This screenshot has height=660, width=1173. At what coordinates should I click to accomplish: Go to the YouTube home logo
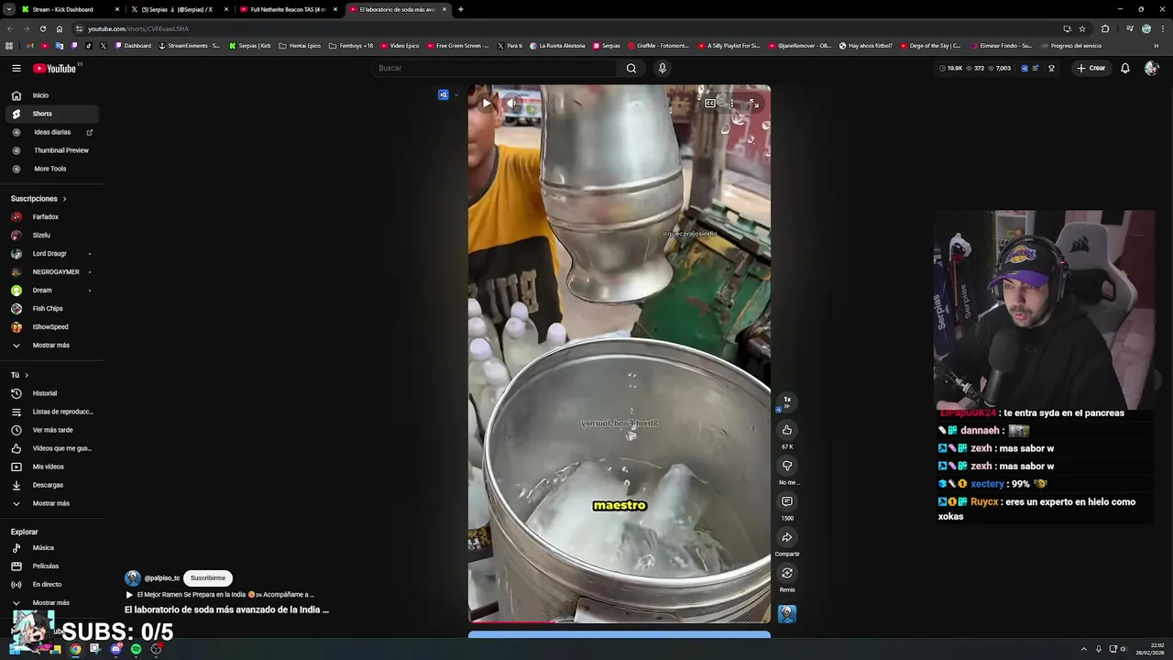click(55, 68)
